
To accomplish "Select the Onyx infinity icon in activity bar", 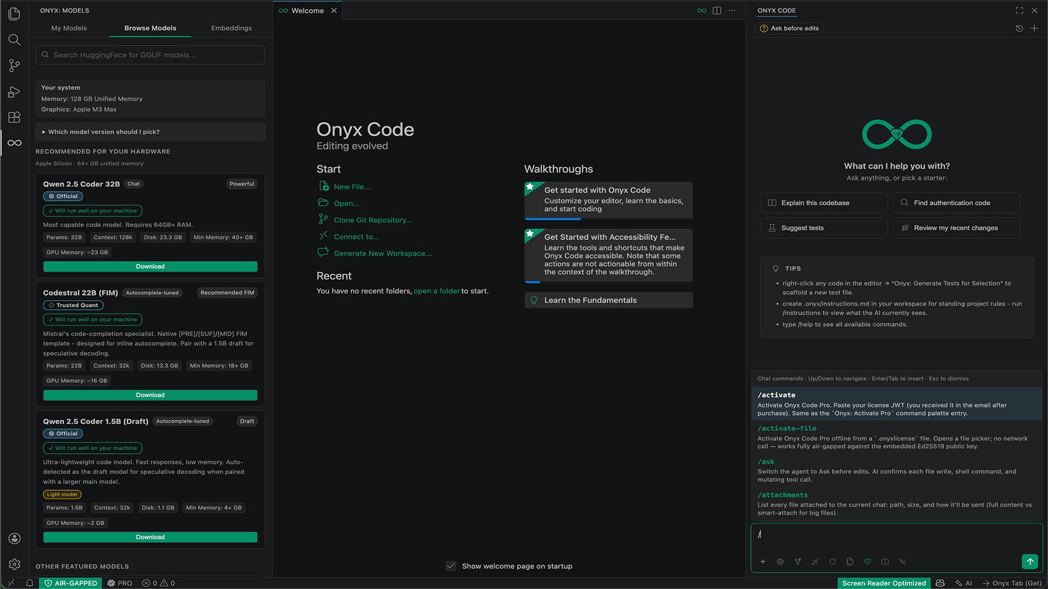I will click(14, 143).
